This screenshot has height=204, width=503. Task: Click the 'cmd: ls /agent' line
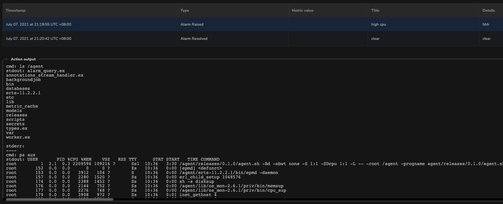click(24, 66)
